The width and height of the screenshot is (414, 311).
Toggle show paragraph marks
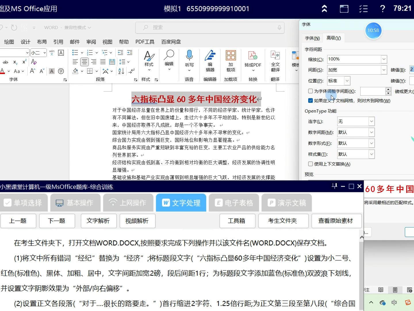tap(132, 71)
